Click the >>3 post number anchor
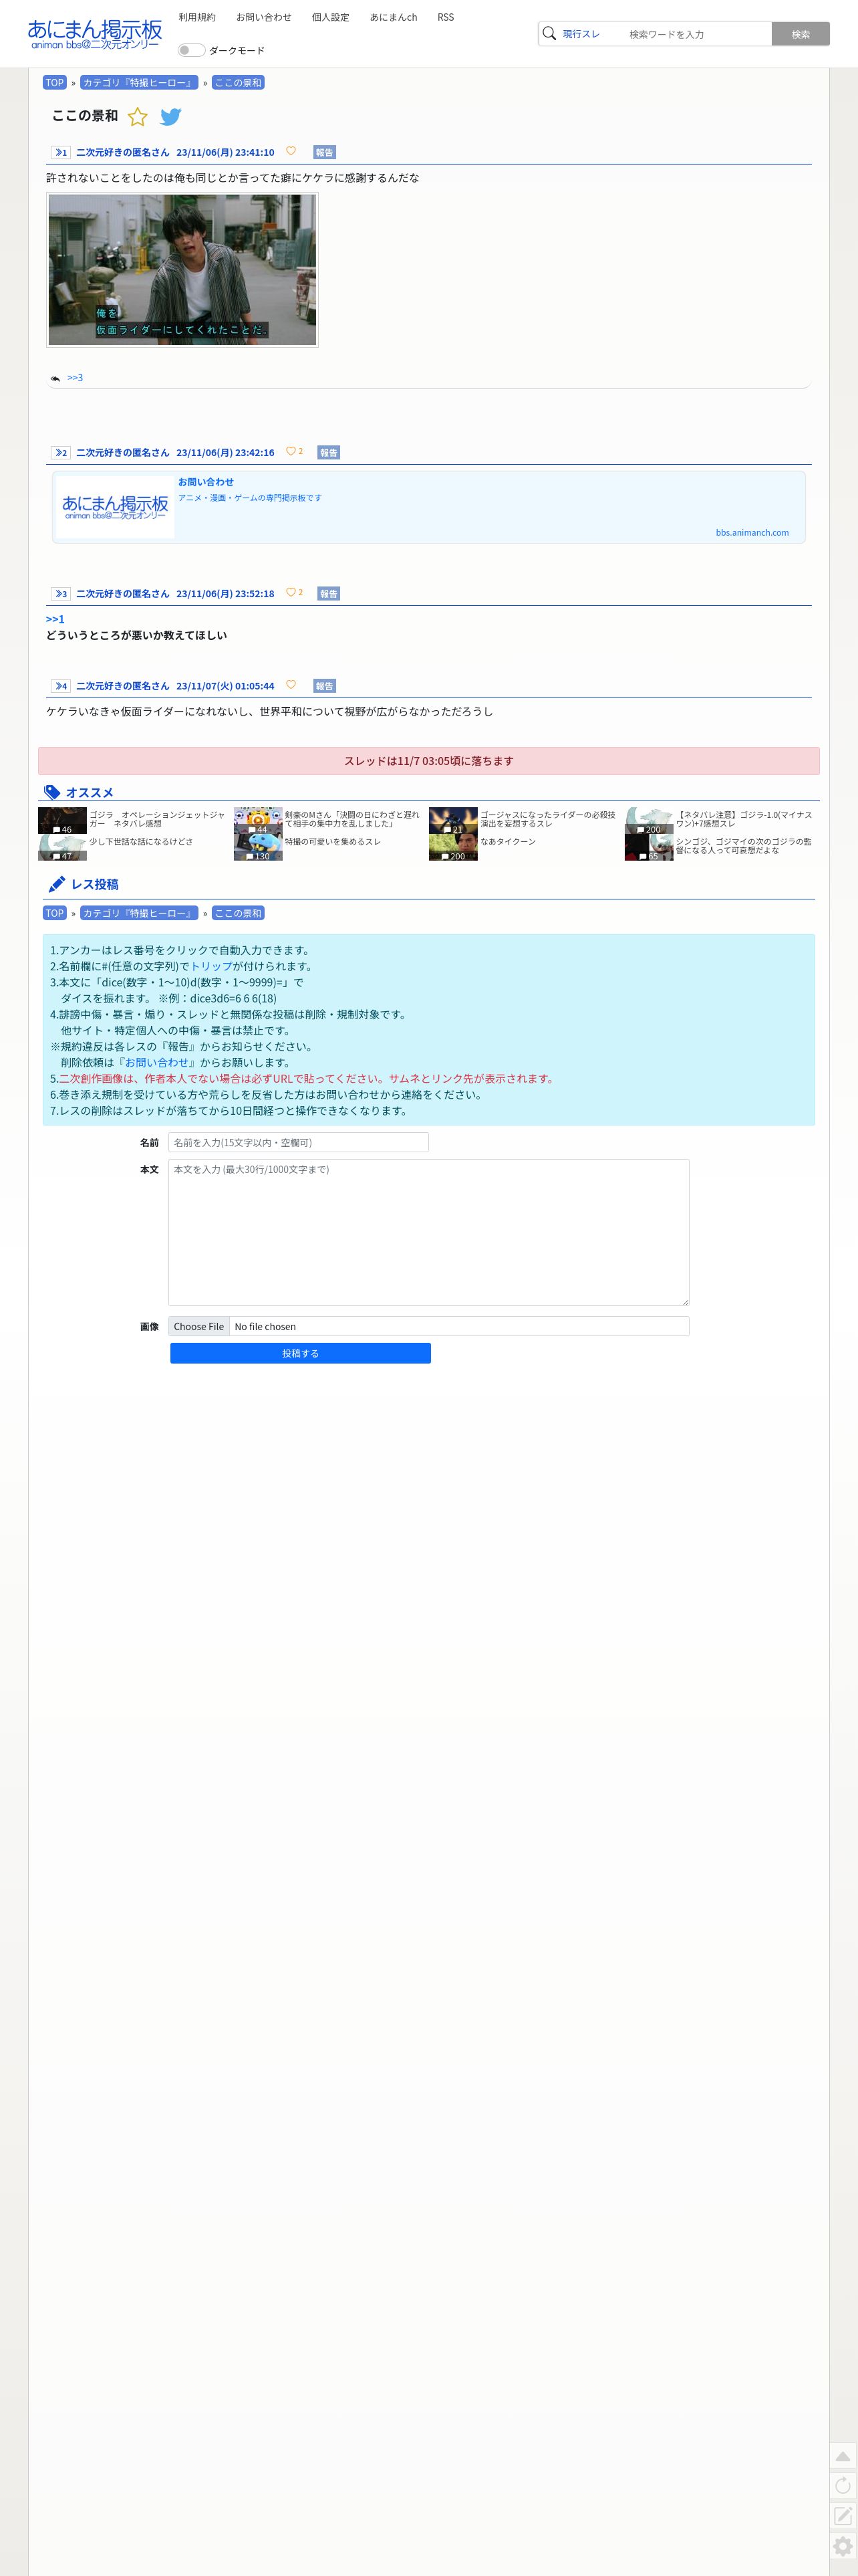This screenshot has height=2576, width=858. 61,594
